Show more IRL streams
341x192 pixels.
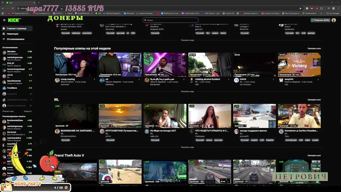click(187, 147)
